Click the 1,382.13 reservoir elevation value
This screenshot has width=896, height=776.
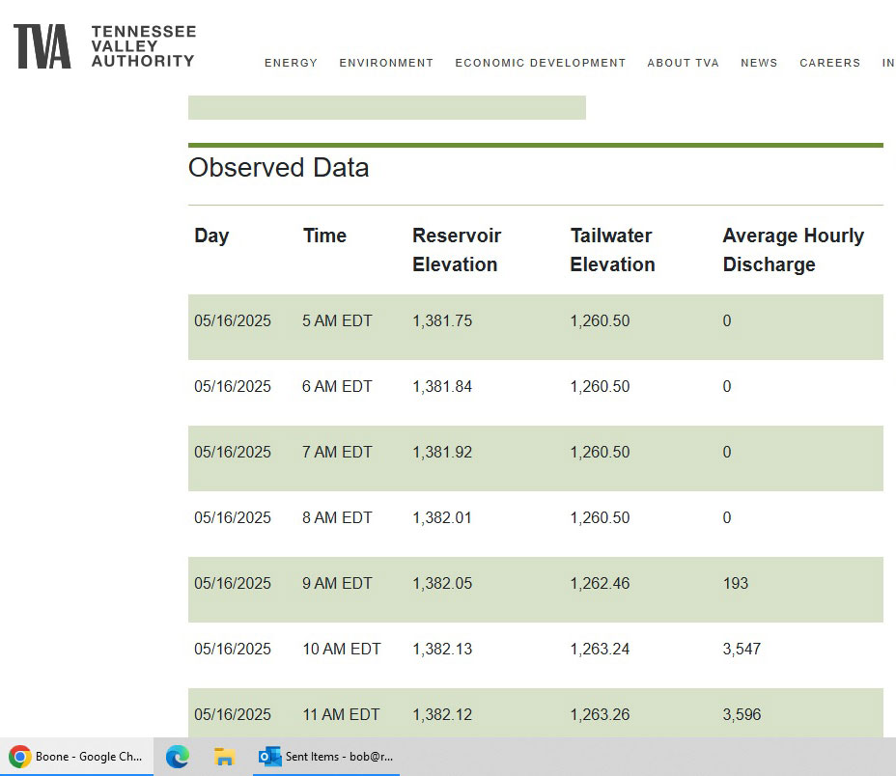pyautogui.click(x=442, y=650)
